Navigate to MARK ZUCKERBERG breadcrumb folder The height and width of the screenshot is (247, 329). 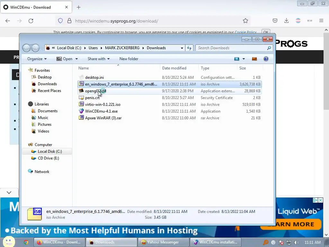point(122,48)
